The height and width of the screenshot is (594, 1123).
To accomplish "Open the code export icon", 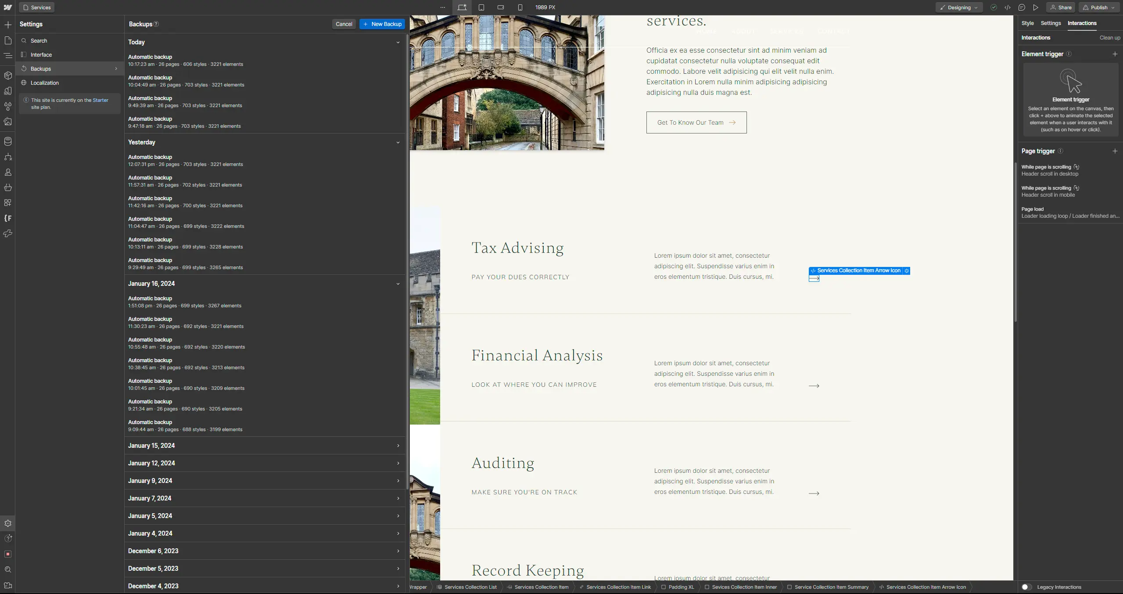I will [x=1008, y=7].
